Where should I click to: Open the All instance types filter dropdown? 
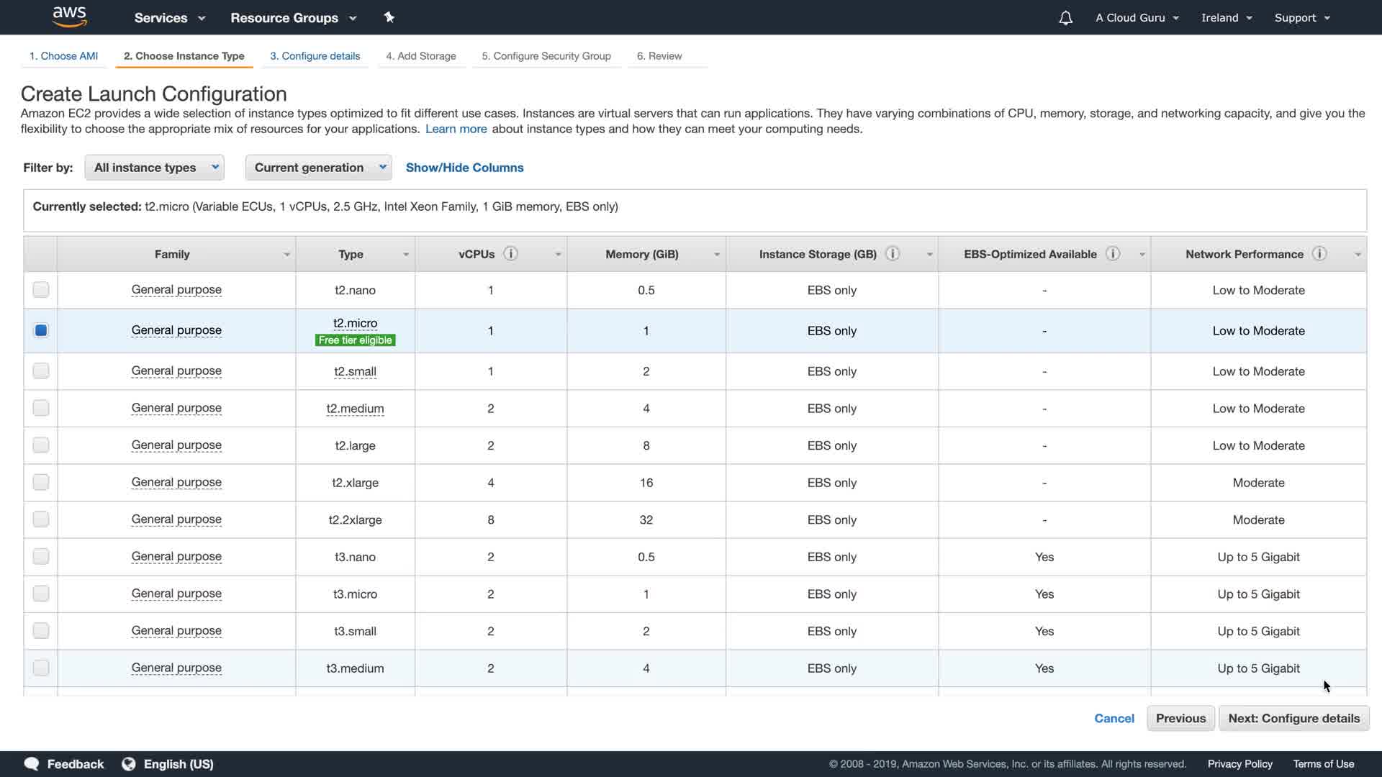[154, 168]
